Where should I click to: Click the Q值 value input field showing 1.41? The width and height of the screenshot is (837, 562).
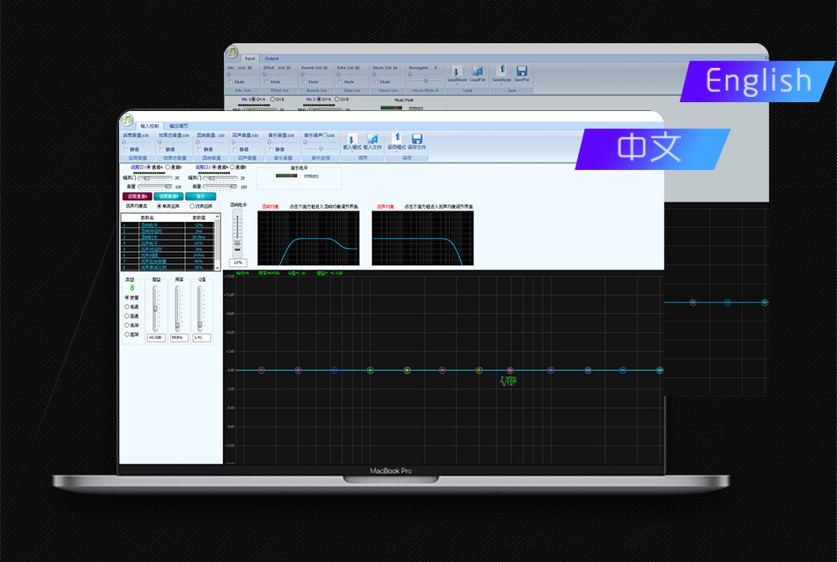click(202, 337)
